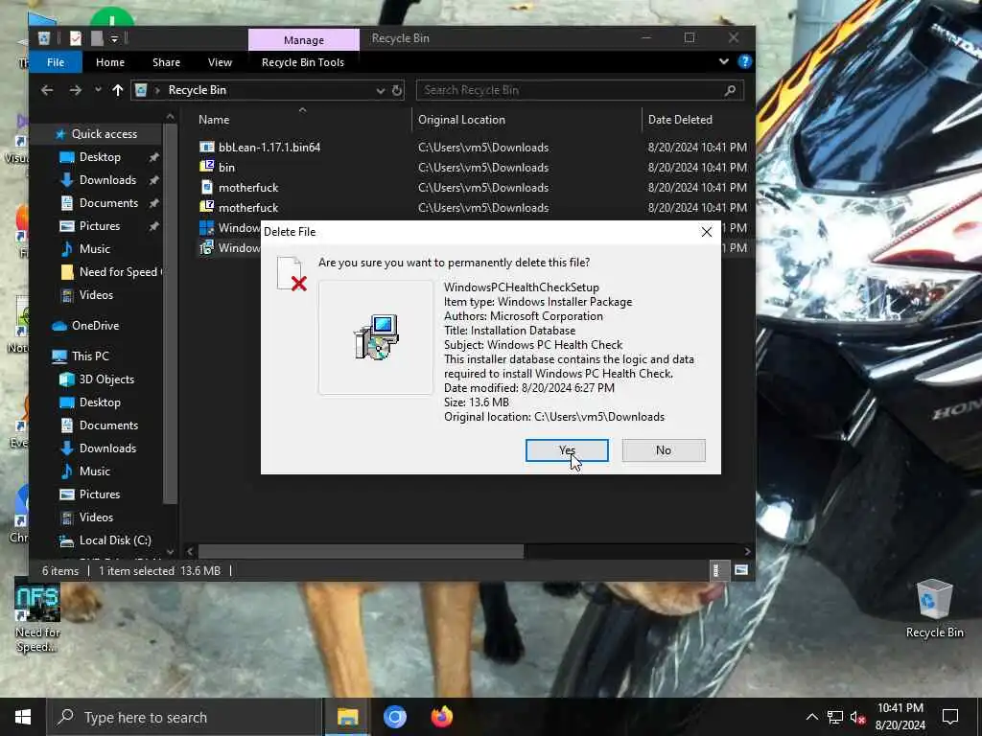Image resolution: width=982 pixels, height=736 pixels.
Task: Select the Recycle Bin desktop icon
Action: click(934, 609)
